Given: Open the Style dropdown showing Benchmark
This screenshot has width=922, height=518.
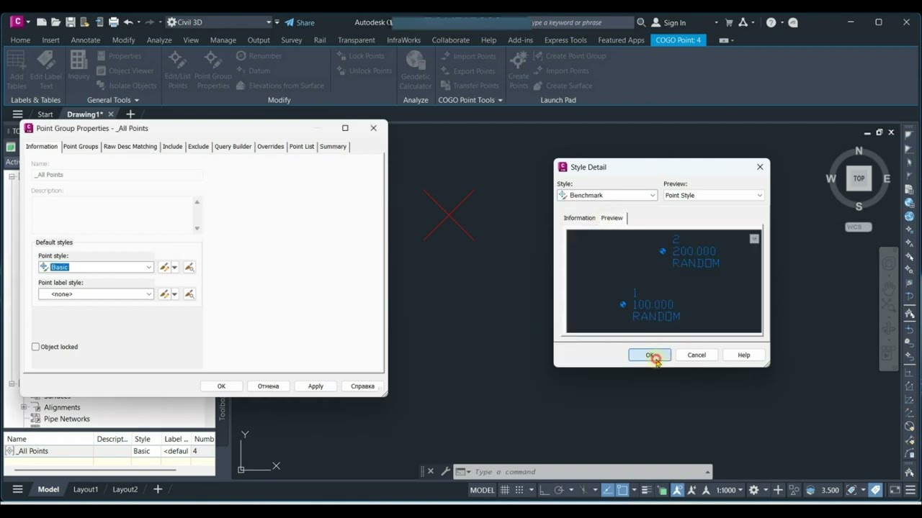Looking at the screenshot, I should coord(607,195).
